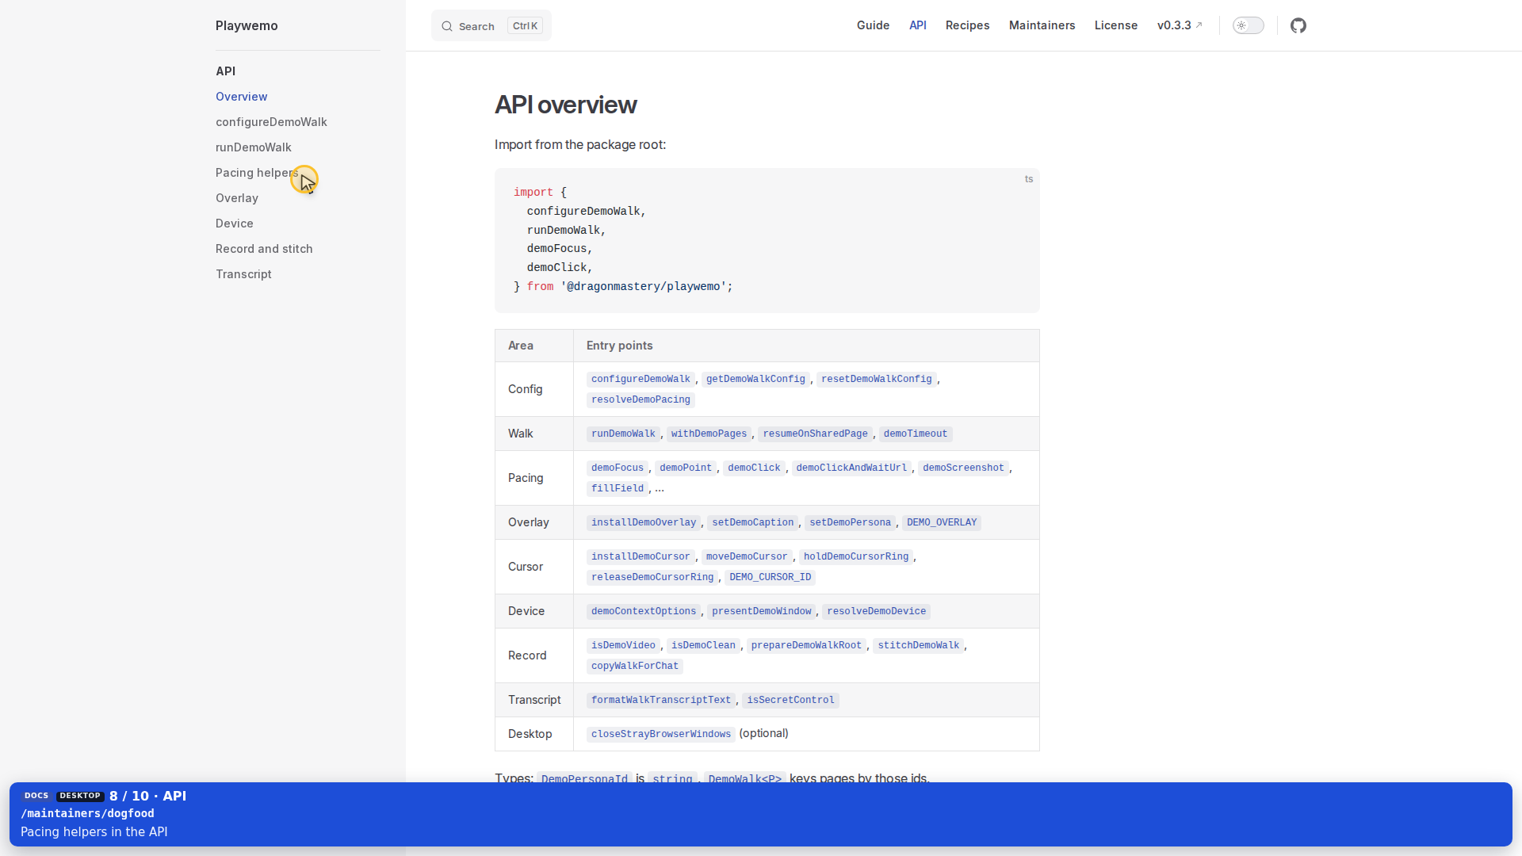Click the isDemoClean link

coord(703,645)
